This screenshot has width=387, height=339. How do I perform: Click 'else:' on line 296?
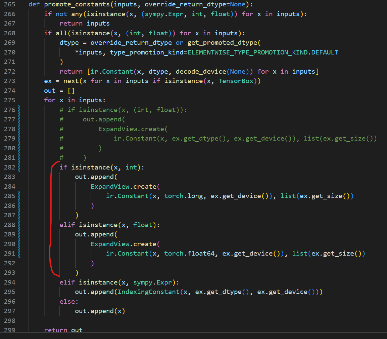69,302
